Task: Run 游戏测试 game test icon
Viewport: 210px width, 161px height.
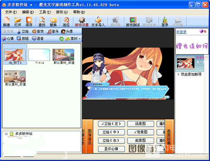Action: tap(133, 22)
